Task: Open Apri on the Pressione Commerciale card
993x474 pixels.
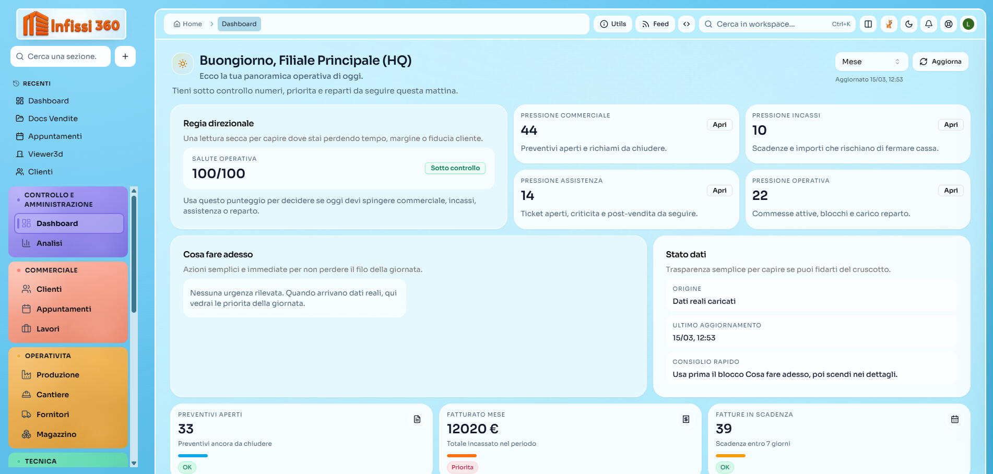Action: (719, 125)
